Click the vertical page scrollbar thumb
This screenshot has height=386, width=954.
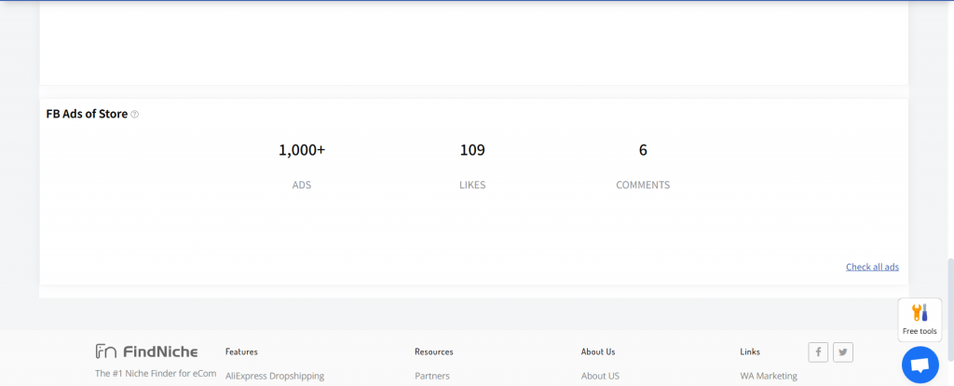pyautogui.click(x=949, y=289)
